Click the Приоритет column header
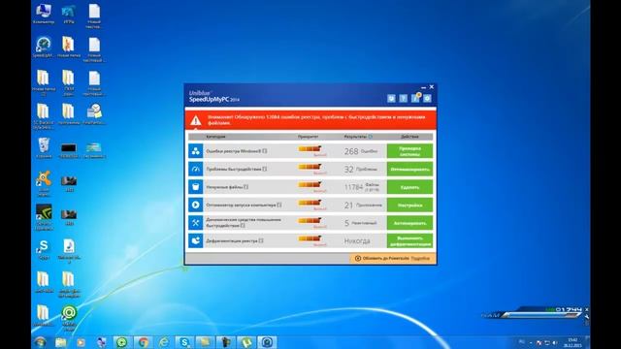The height and width of the screenshot is (349, 621). 308,137
